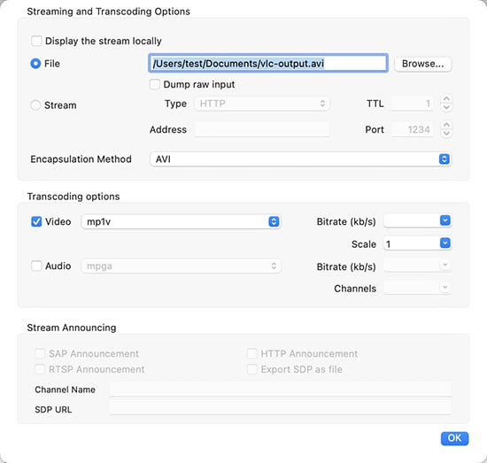Select the Stream radio button
487x463 pixels.
pos(35,105)
